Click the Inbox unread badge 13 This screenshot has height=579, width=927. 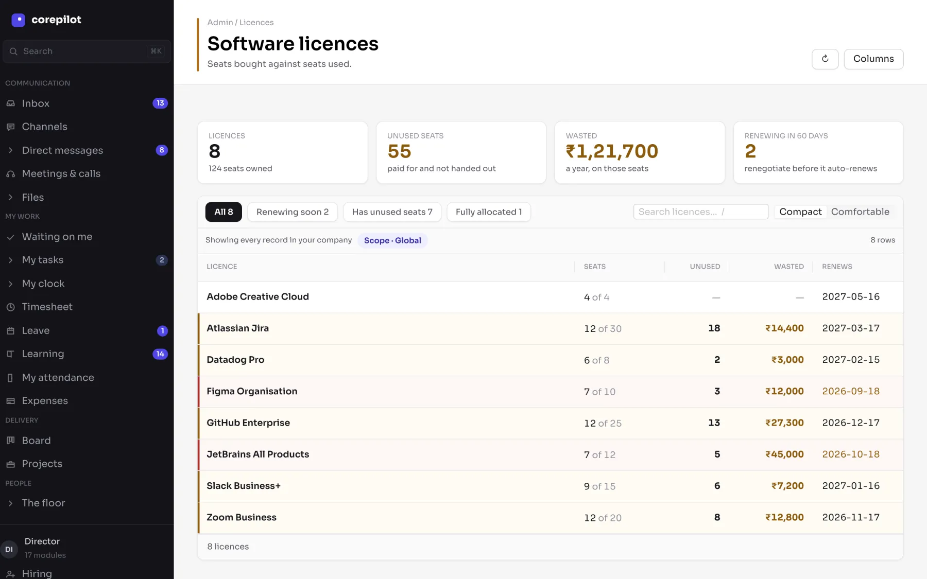click(160, 103)
